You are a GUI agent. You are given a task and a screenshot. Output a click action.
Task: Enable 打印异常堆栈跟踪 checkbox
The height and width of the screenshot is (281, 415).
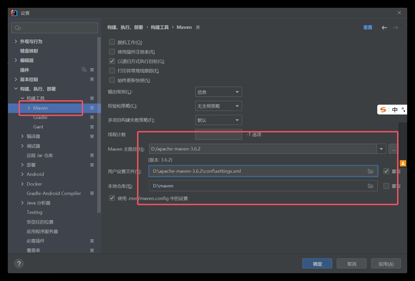(112, 71)
